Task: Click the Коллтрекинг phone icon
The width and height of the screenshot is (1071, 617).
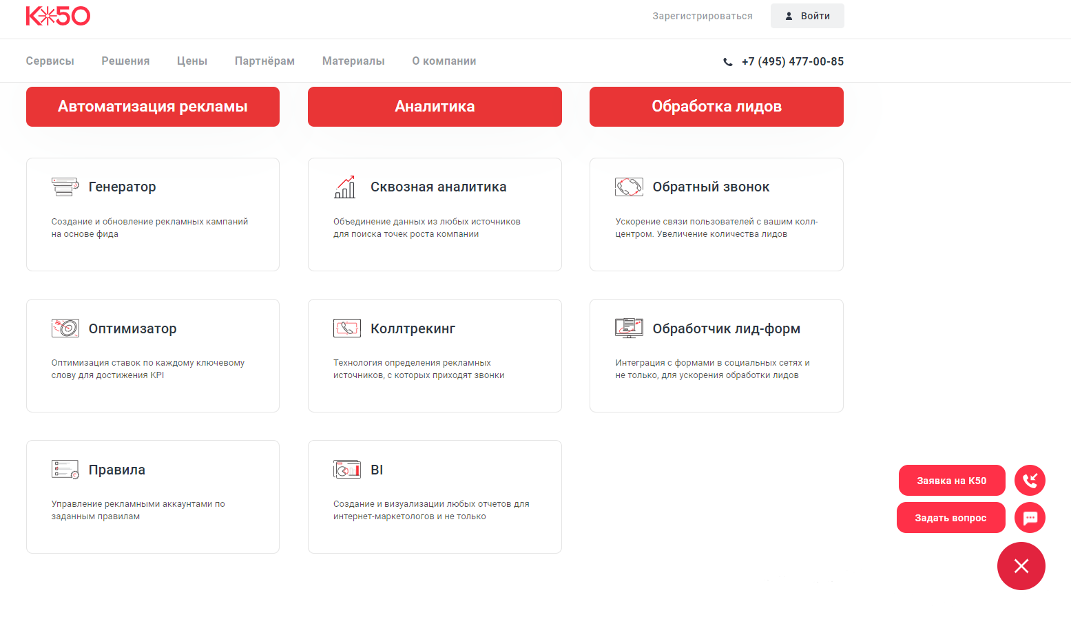Action: click(x=347, y=328)
